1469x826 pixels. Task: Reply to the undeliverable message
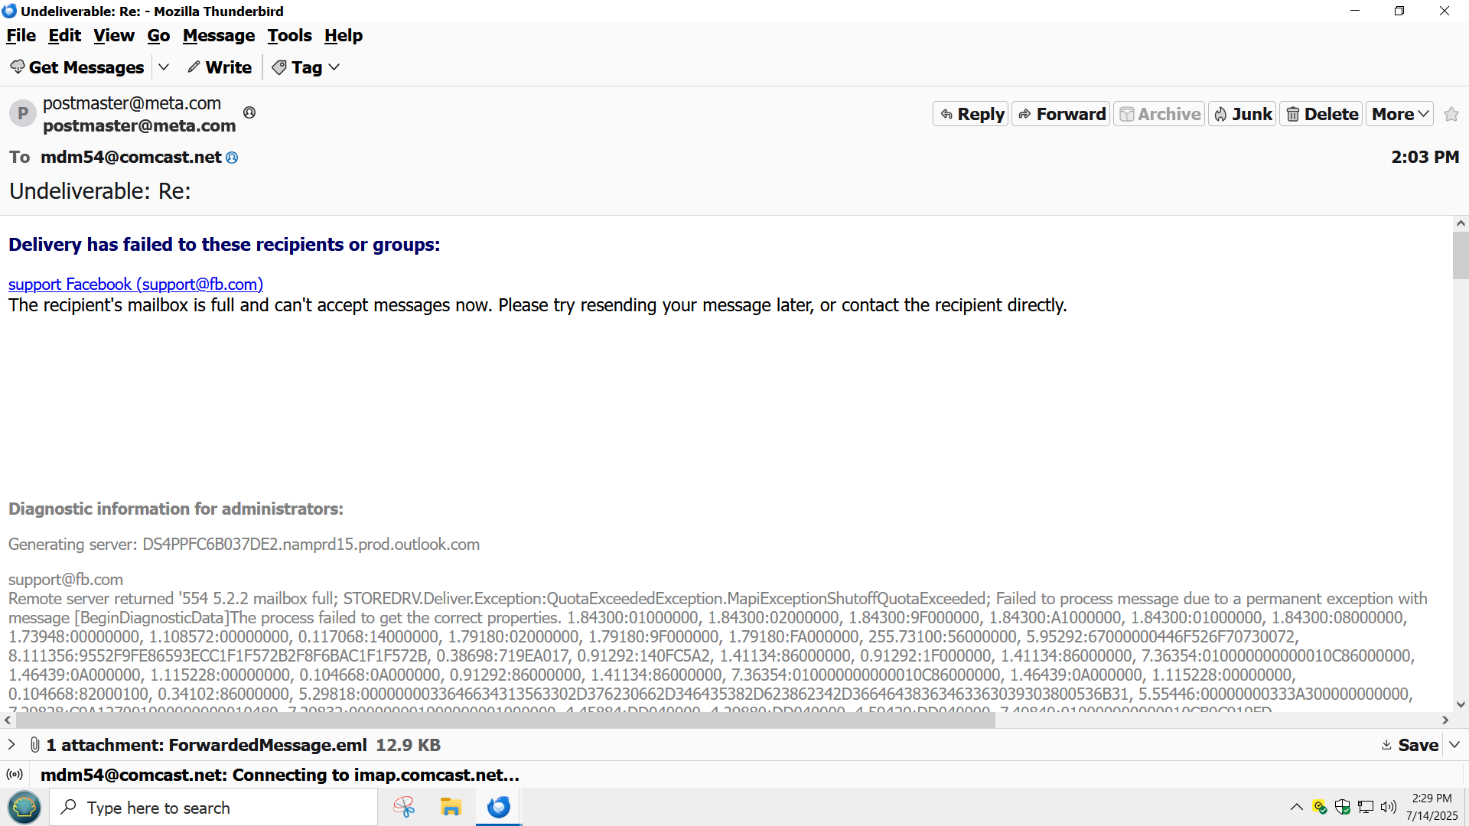click(x=971, y=114)
